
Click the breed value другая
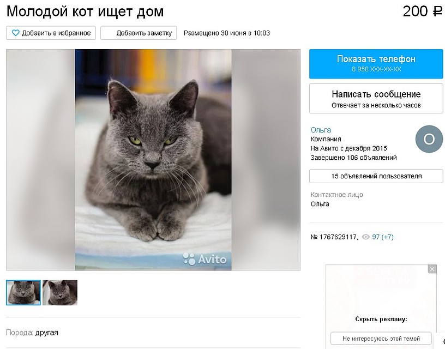47,333
